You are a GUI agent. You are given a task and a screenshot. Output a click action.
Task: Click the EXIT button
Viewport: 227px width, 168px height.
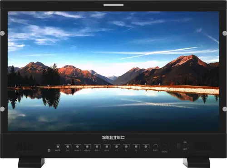pos(155,147)
